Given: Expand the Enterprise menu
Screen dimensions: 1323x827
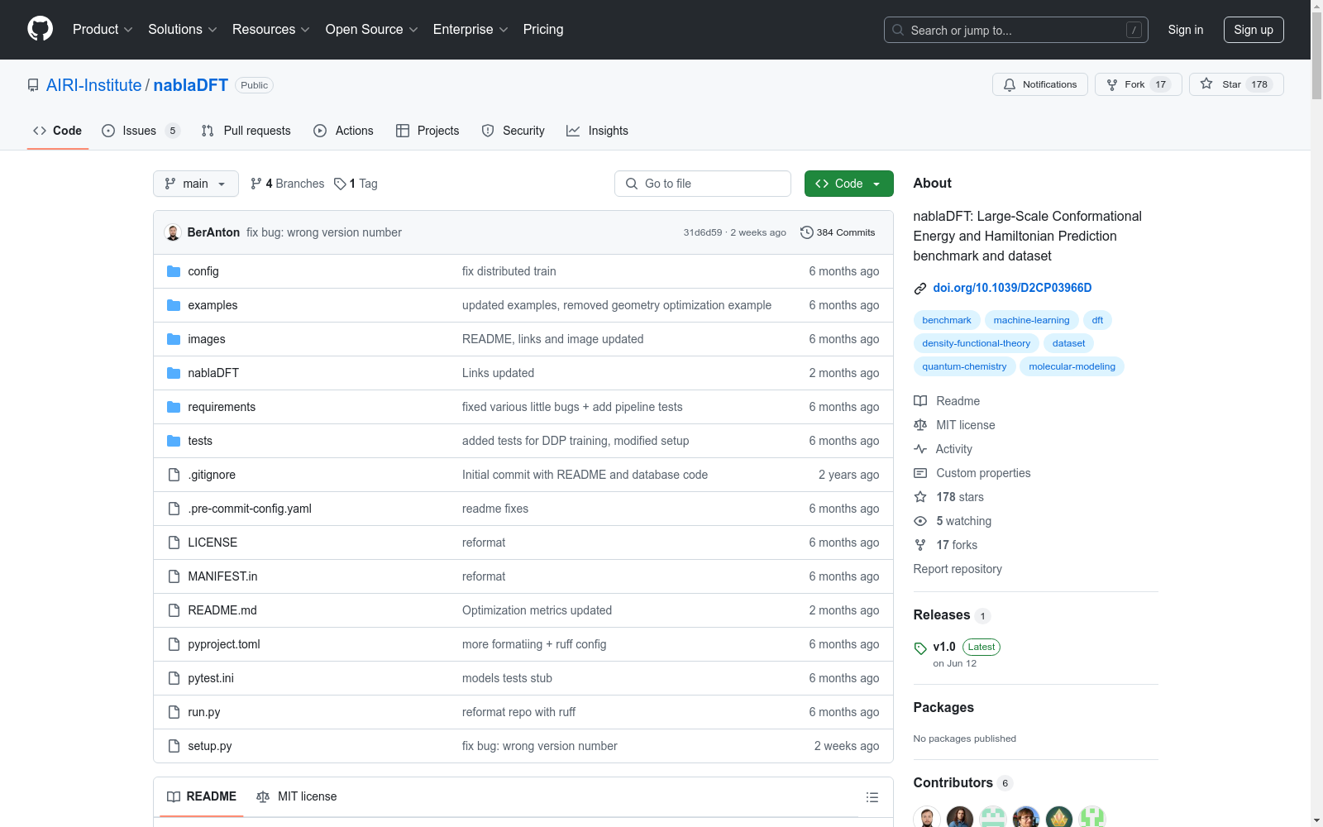Looking at the screenshot, I should (470, 29).
